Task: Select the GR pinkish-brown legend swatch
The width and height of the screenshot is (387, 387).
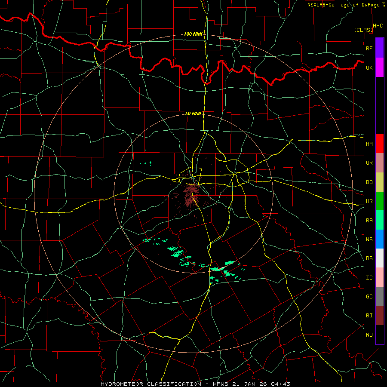Action: pos(380,163)
